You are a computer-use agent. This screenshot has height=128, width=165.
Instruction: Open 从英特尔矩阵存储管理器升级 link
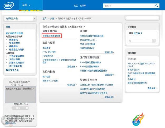pos(94,71)
